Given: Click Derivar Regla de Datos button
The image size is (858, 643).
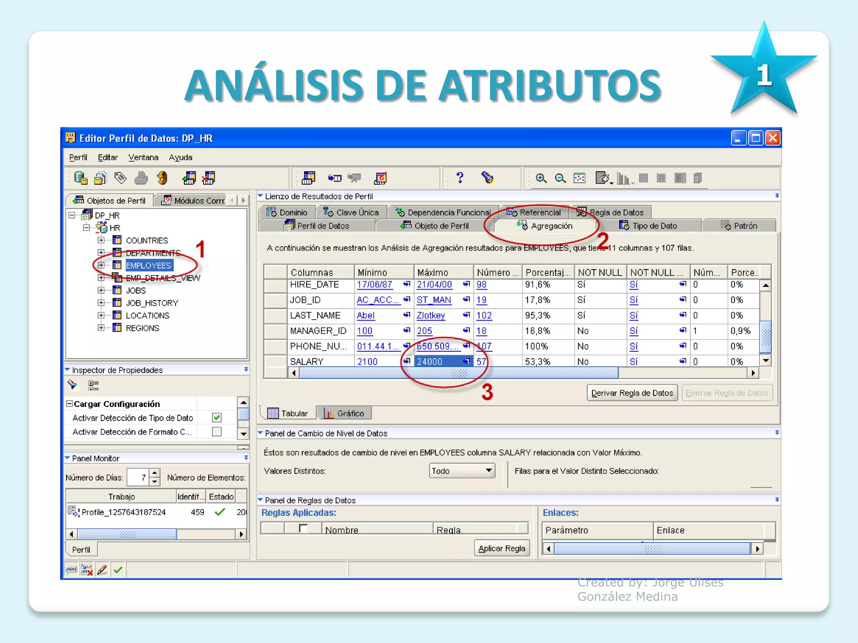Looking at the screenshot, I should [632, 393].
